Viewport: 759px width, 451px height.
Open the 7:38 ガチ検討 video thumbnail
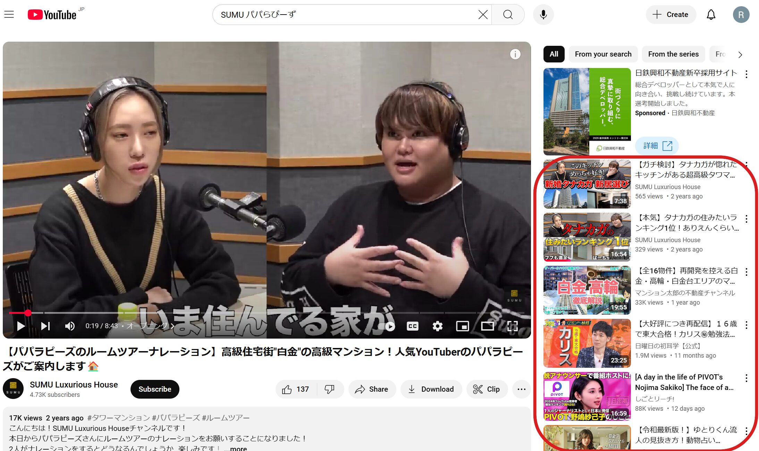click(587, 184)
